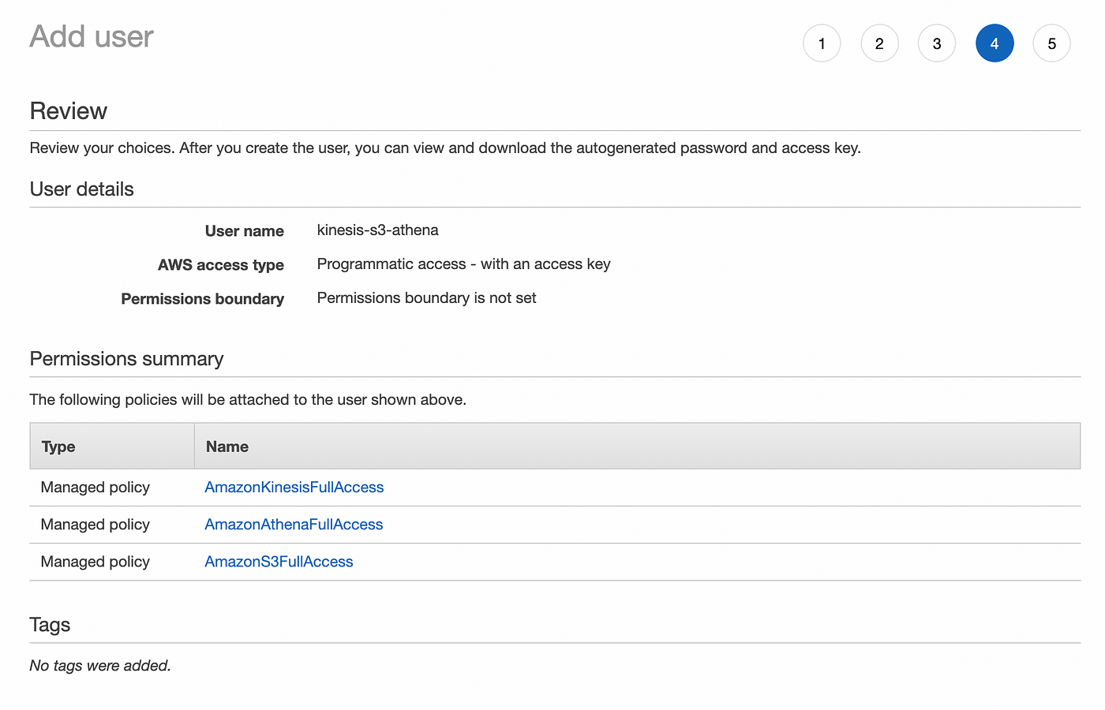The image size is (1105, 710).
Task: Click the 'No tags were added.' text
Action: [x=100, y=666]
